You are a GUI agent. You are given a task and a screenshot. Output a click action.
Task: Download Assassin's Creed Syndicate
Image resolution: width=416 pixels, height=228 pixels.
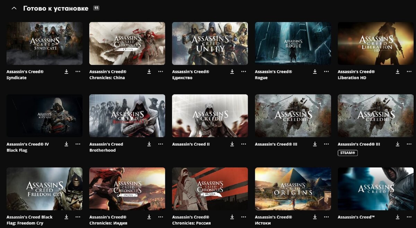pos(66,71)
